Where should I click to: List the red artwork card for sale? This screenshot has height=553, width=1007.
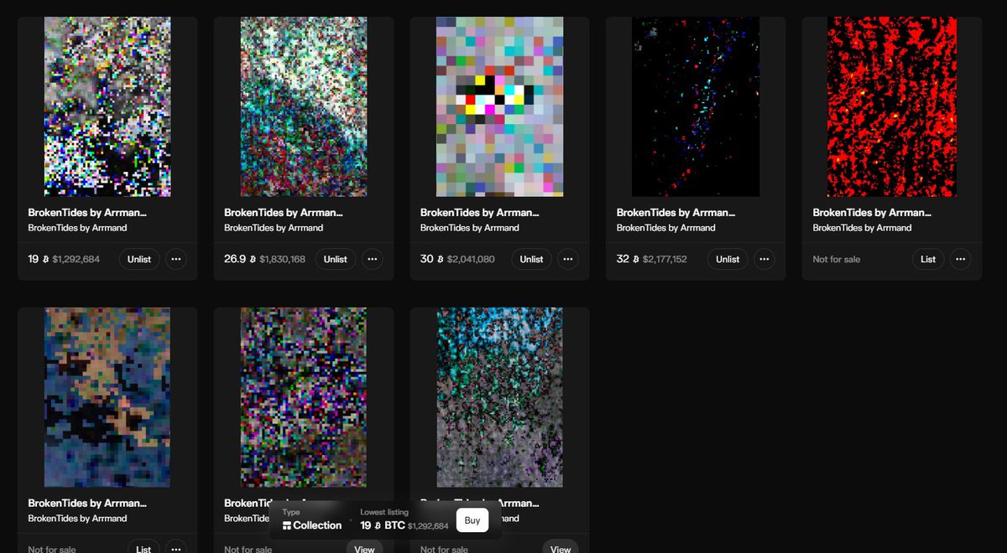(928, 259)
